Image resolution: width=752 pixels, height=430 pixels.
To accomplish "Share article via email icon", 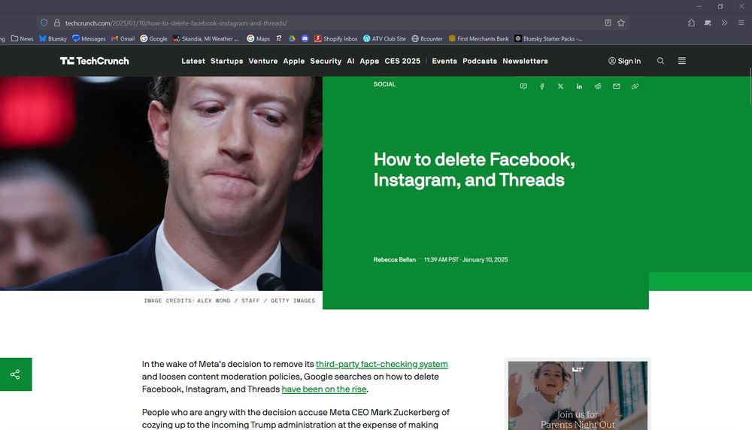I will 617,86.
